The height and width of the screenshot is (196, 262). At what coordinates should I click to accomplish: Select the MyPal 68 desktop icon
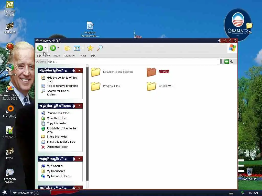[10, 28]
